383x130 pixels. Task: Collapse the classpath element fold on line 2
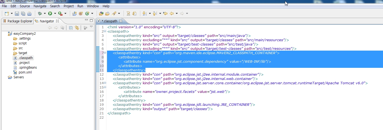click(x=105, y=31)
